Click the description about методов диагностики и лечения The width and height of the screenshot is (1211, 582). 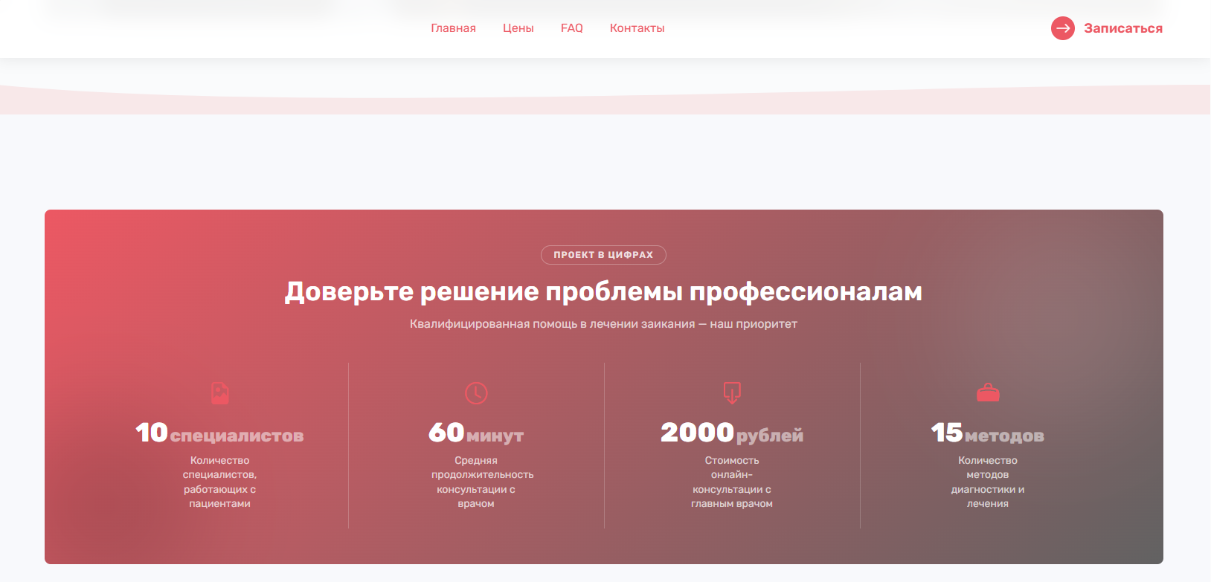[x=988, y=482]
